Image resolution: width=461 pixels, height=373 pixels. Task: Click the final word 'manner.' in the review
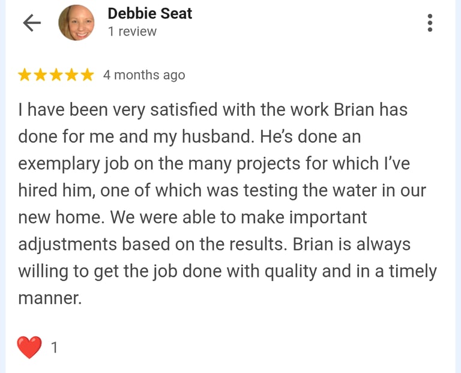click(x=50, y=299)
